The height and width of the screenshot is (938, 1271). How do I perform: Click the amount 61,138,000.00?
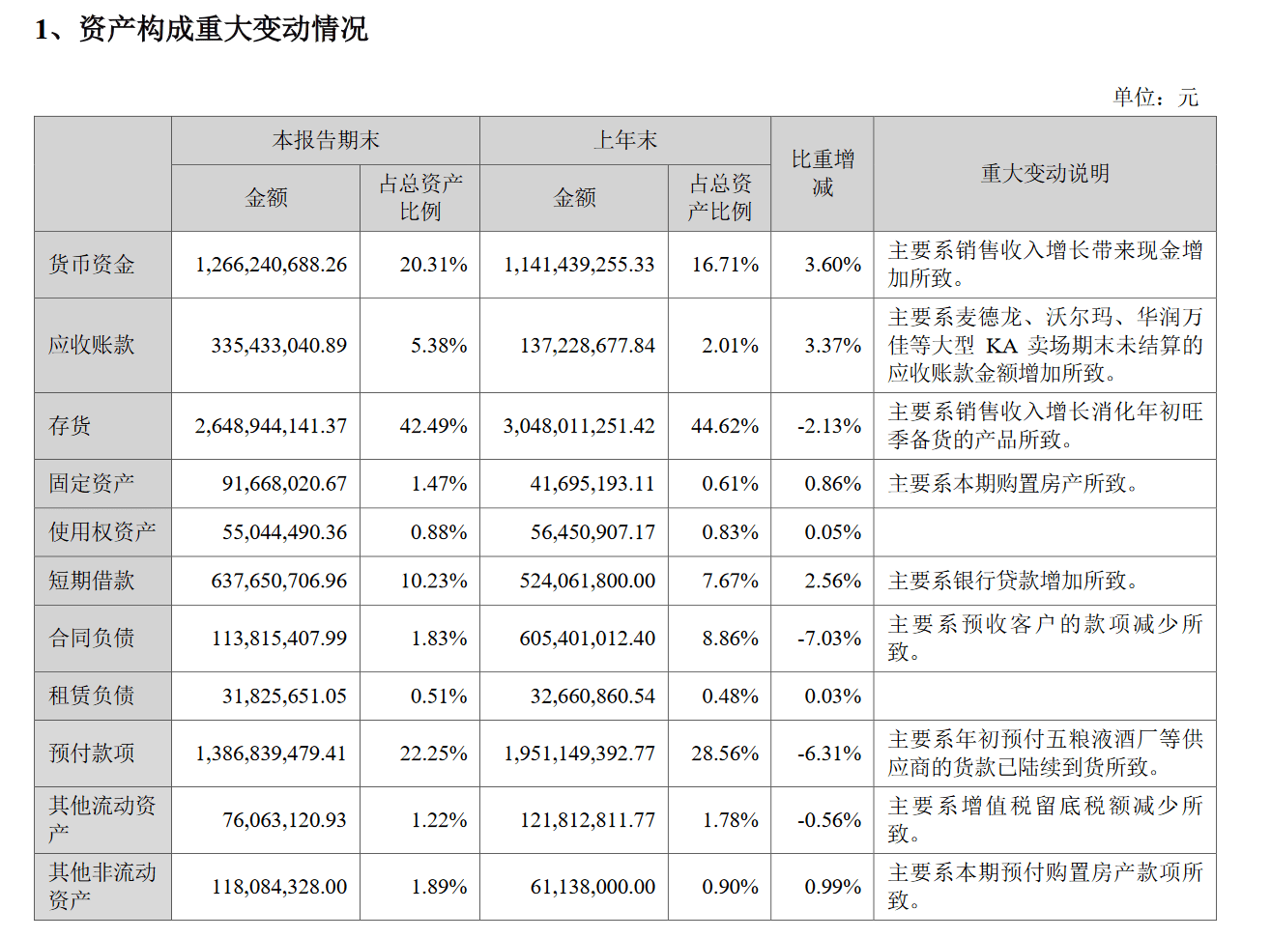[x=592, y=887]
